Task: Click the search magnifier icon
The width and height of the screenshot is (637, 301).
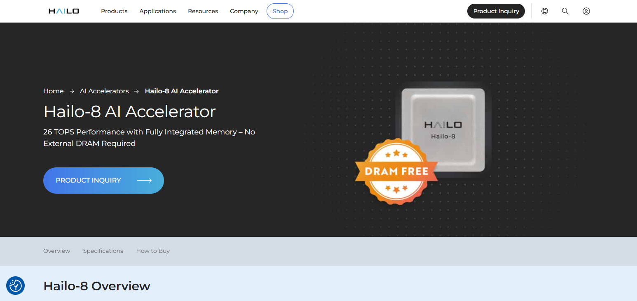Action: (x=565, y=11)
